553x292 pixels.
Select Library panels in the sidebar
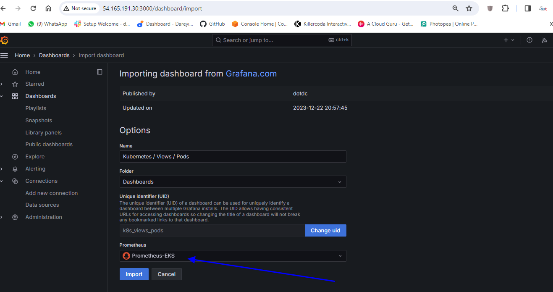43,133
